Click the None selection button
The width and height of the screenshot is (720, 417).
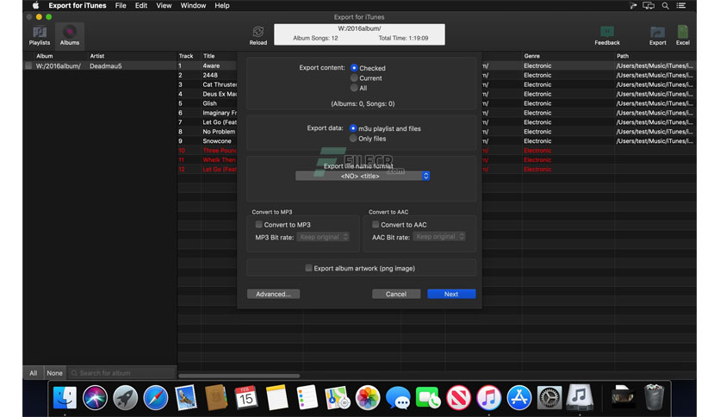[54, 373]
